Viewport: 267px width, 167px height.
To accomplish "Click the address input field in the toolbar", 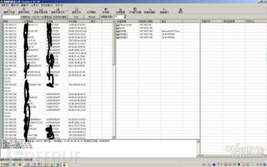I will click(x=11, y=17).
